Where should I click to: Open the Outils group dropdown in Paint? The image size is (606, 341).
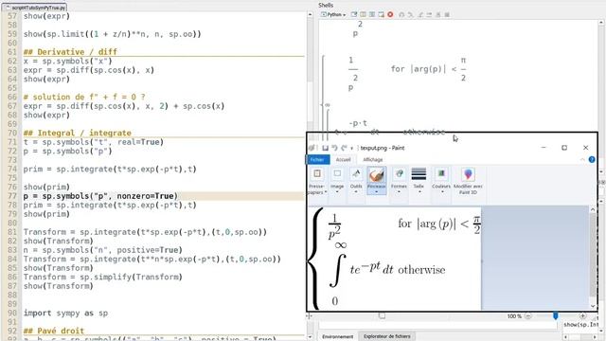coord(356,181)
